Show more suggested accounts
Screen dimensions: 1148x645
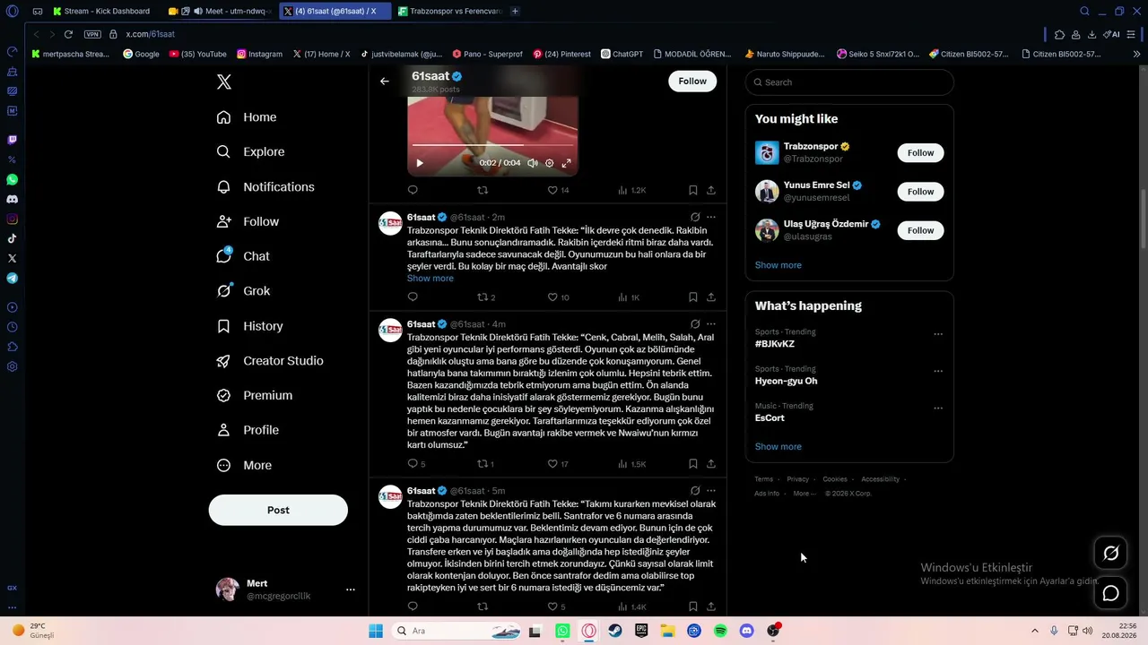tap(778, 265)
